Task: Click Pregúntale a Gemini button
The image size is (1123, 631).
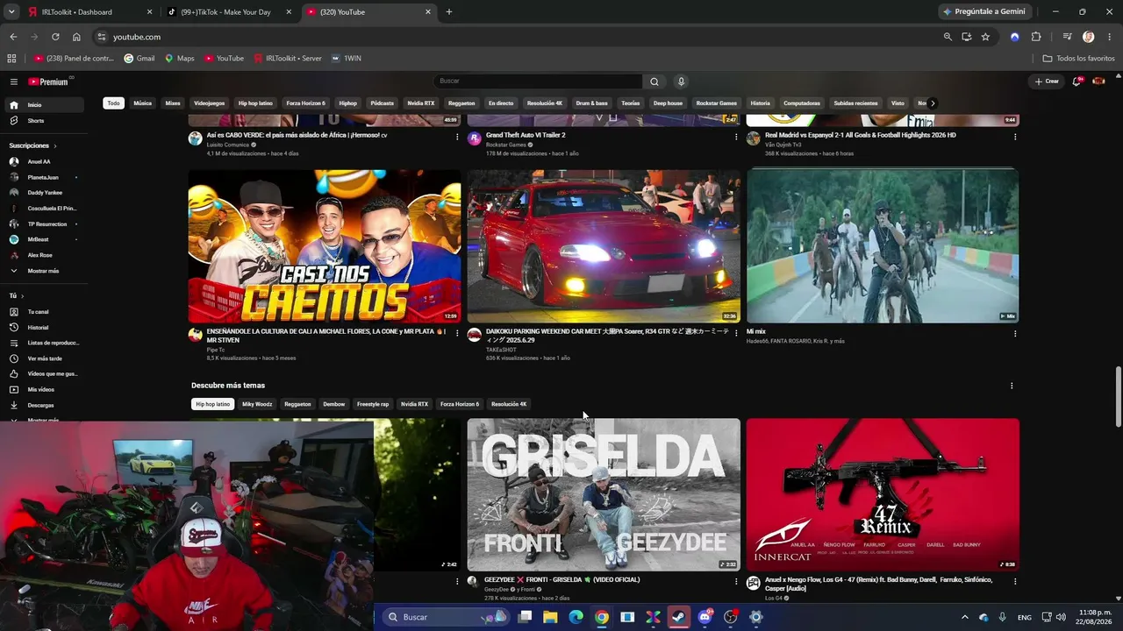Action: pos(984,12)
